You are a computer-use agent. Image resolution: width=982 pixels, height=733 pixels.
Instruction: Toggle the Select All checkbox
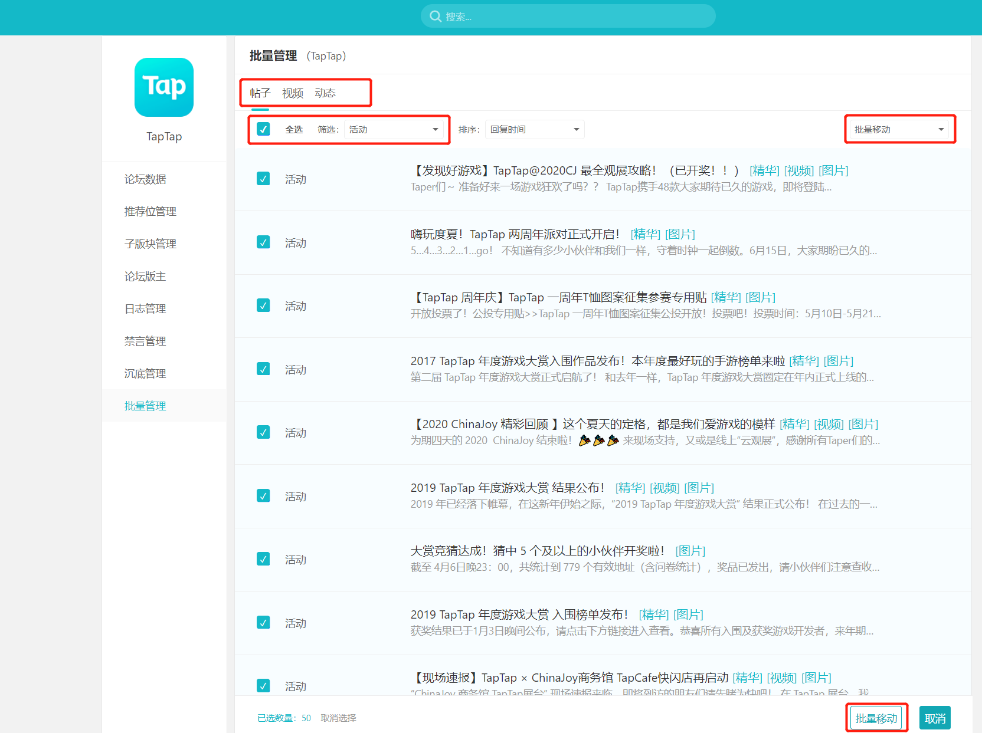tap(263, 129)
